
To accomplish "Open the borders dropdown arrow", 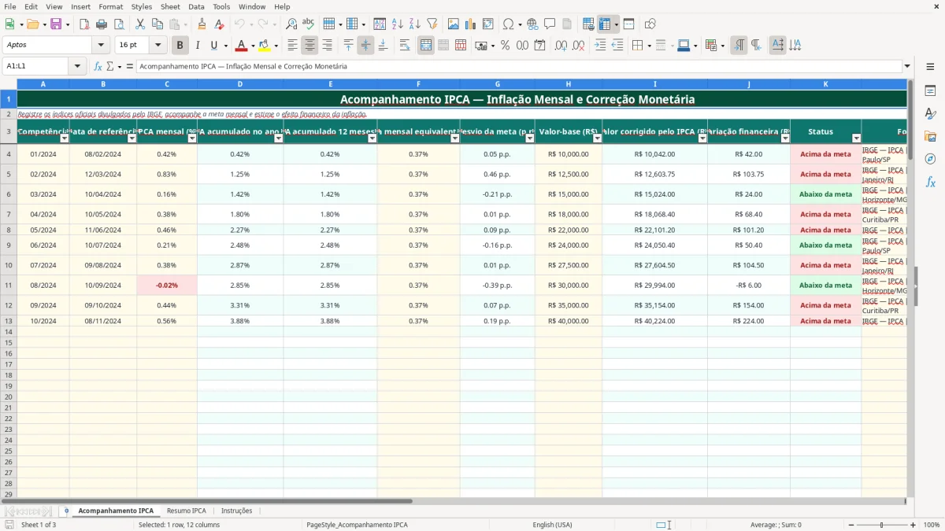I will 650,46.
